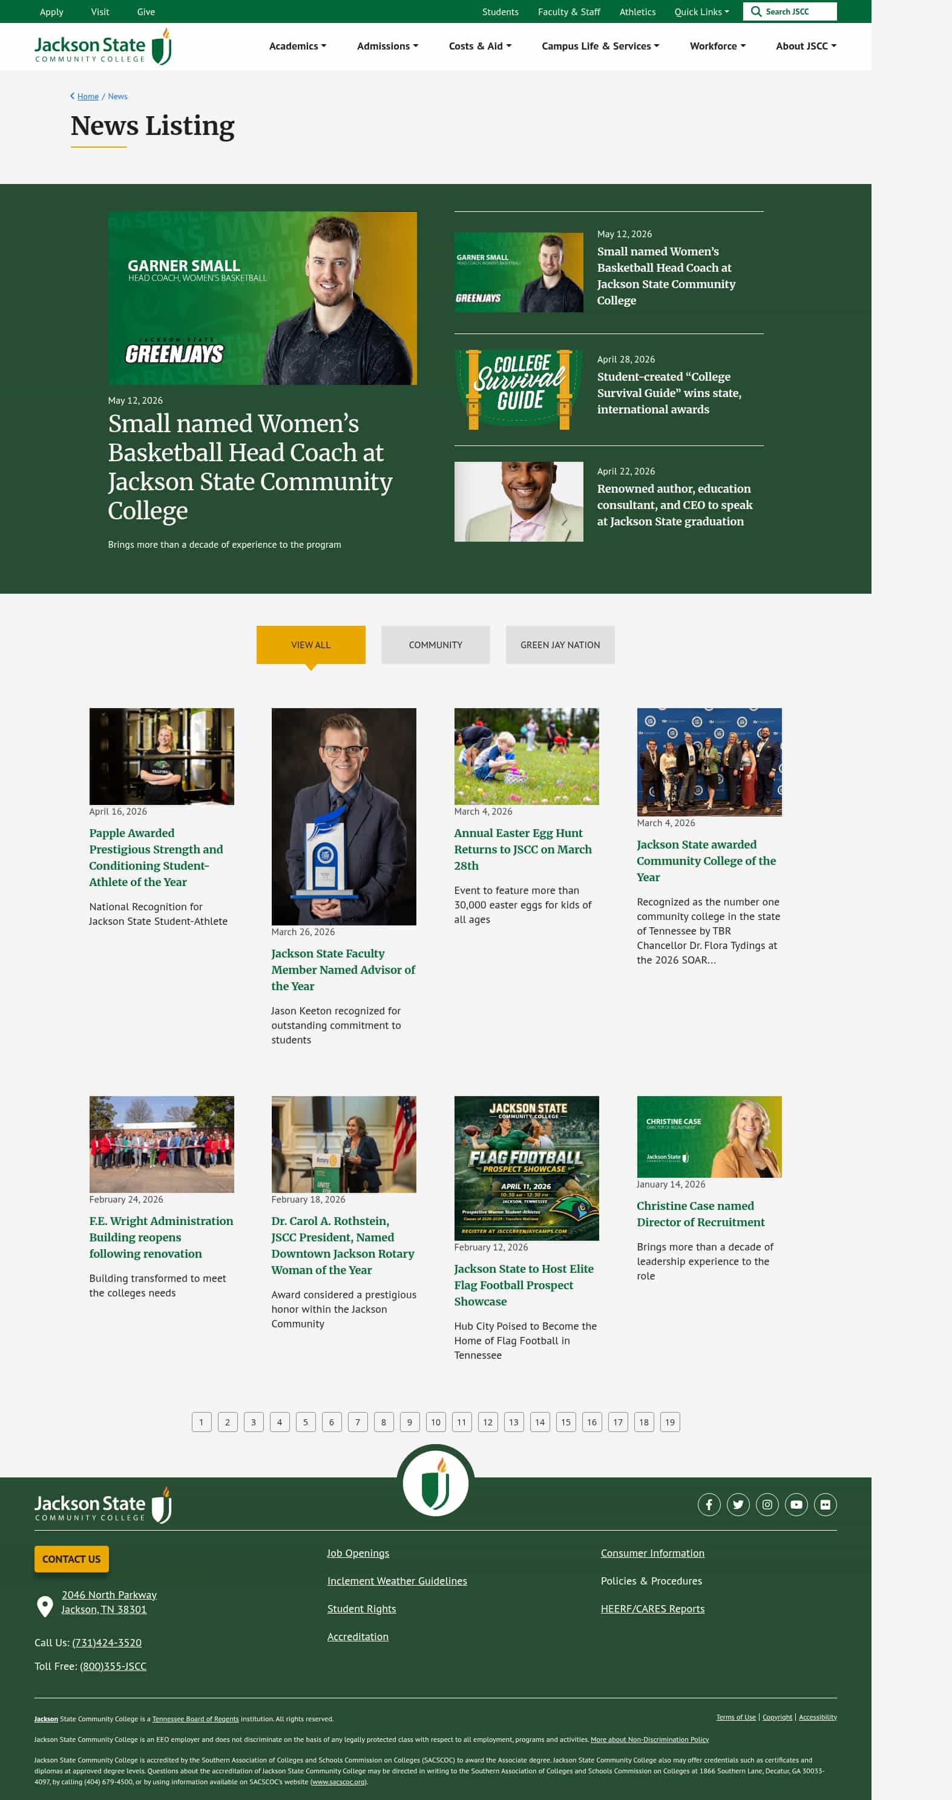The width and height of the screenshot is (952, 1800).
Task: Go to pagination page 2
Action: click(227, 1422)
